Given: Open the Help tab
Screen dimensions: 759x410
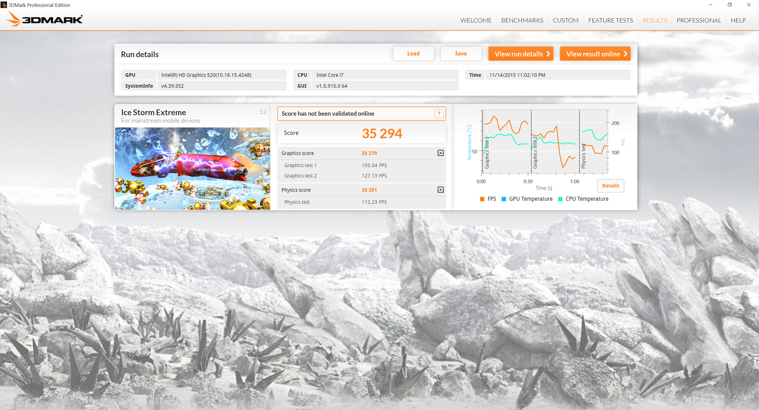Looking at the screenshot, I should click(x=738, y=20).
